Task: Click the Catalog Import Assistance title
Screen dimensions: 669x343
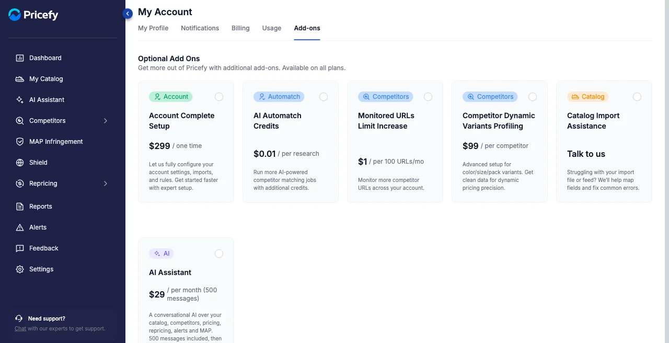Action: coord(593,121)
